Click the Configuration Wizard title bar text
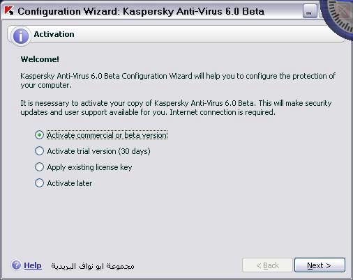Screen dimensions: 353x280 (x=141, y=11)
